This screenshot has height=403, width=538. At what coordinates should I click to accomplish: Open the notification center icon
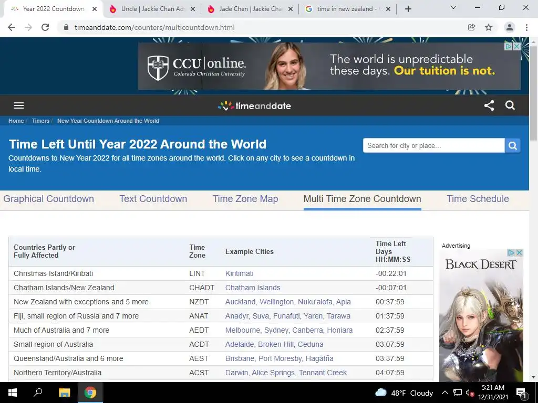(x=521, y=393)
